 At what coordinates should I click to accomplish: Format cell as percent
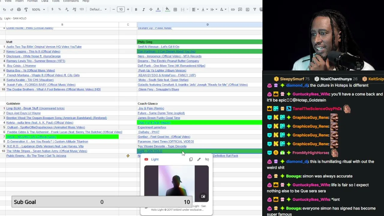60,10
